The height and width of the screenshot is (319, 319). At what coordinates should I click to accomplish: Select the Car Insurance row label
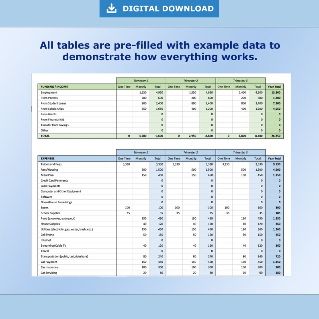49,267
